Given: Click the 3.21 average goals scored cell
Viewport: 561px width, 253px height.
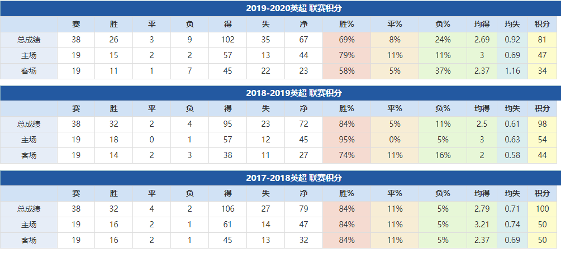Looking at the screenshot, I should [482, 225].
